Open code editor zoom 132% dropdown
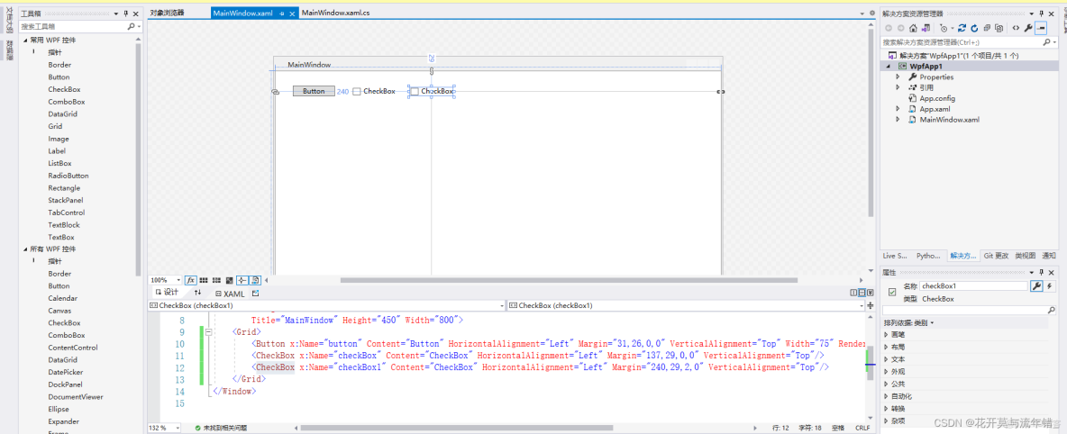1067x434 pixels. (x=179, y=428)
